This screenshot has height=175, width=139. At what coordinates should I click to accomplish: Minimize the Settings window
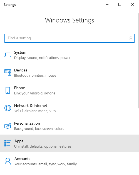click(x=107, y=5)
